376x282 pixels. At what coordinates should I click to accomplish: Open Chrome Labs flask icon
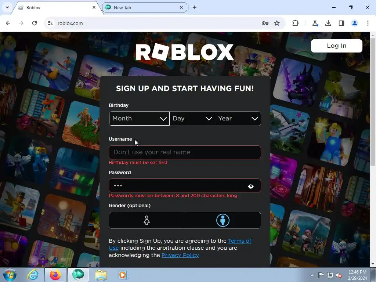point(315,23)
